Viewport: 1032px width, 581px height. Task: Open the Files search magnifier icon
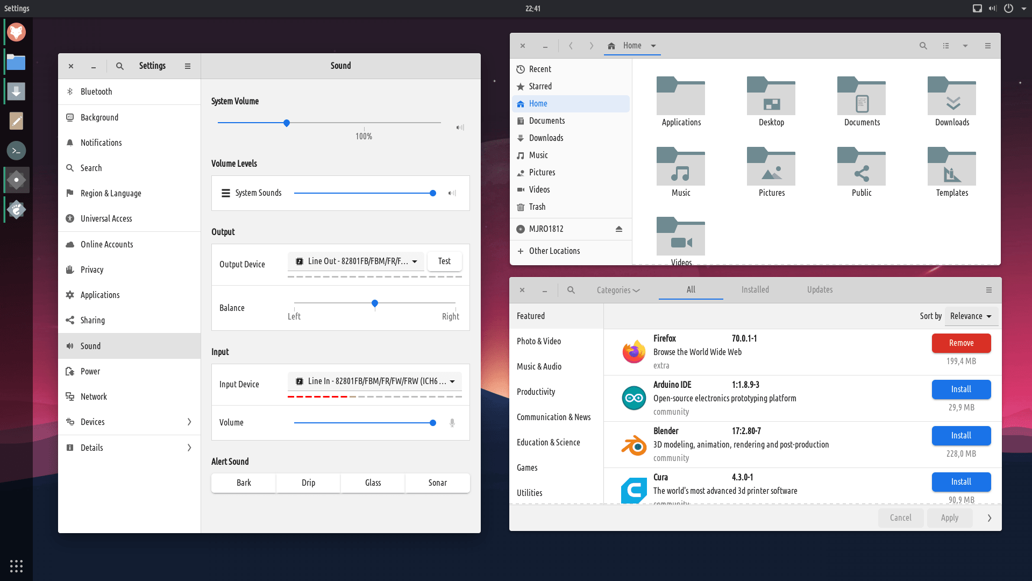(x=923, y=46)
